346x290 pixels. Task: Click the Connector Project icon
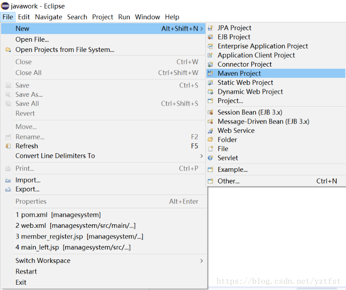pos(210,64)
